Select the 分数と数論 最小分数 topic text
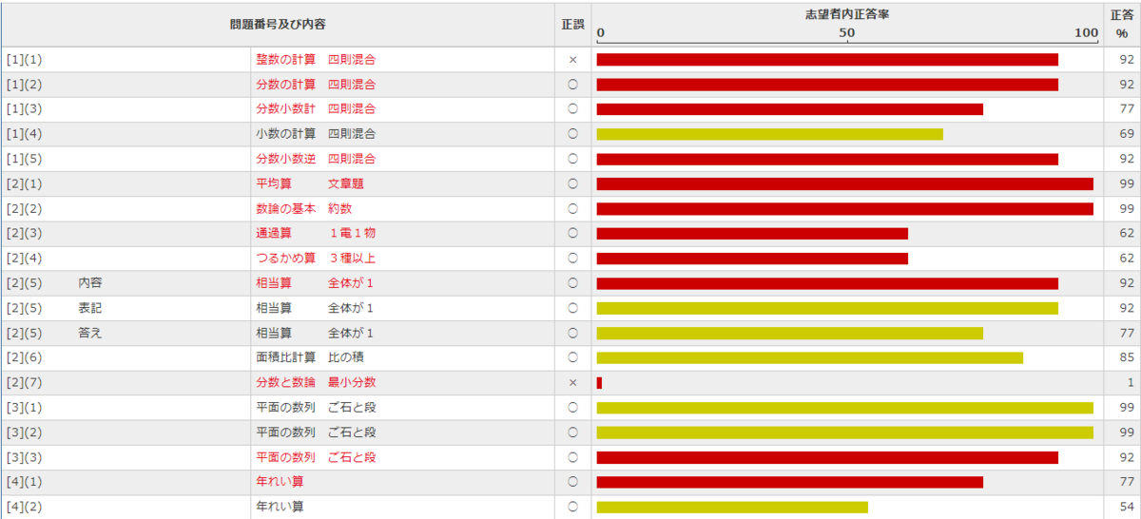 (316, 382)
